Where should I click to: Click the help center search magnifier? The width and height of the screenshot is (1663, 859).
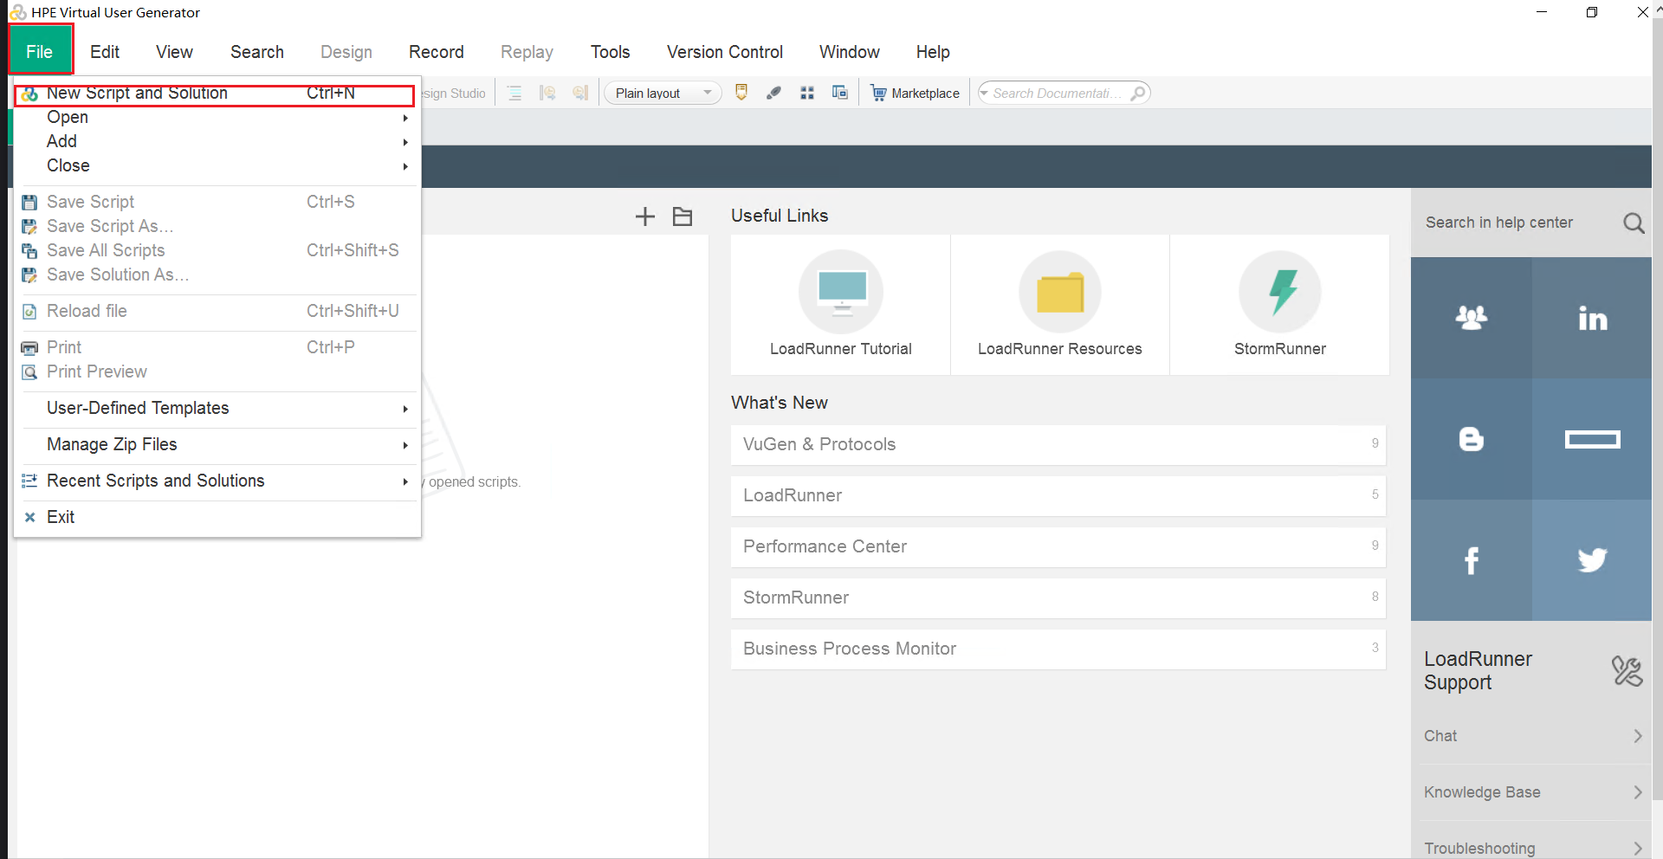coord(1634,223)
